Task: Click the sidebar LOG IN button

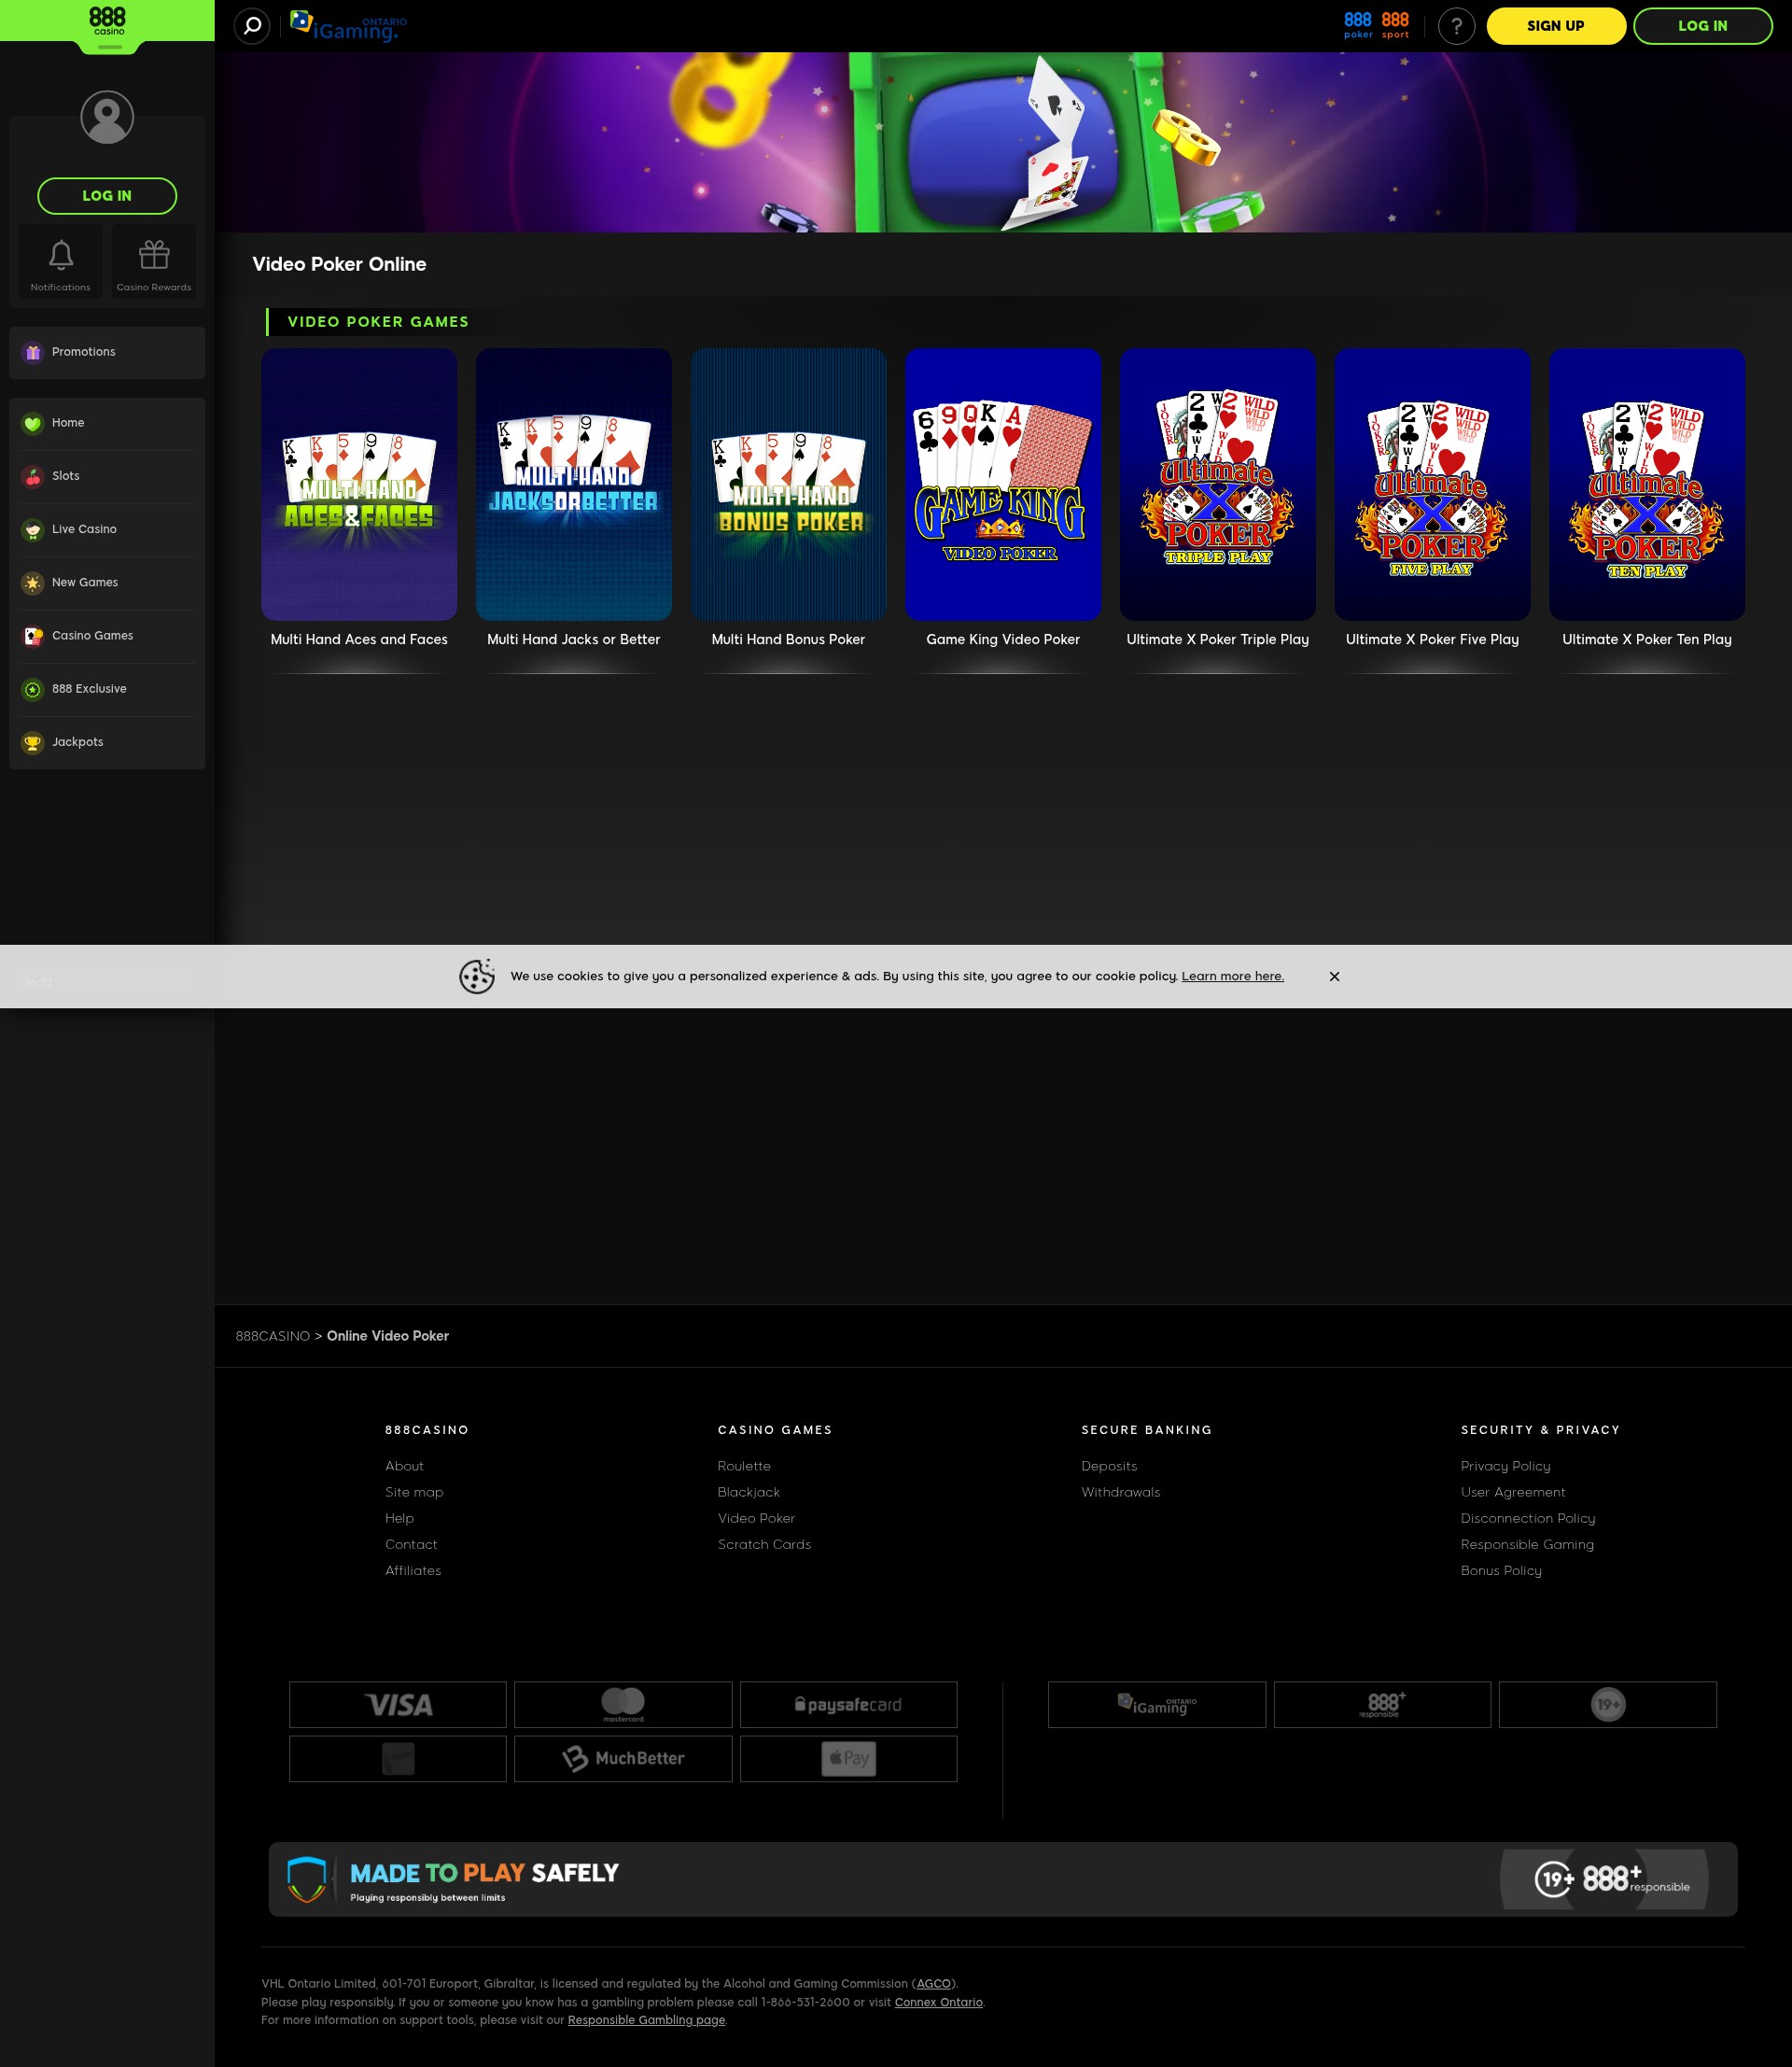Action: pos(107,196)
